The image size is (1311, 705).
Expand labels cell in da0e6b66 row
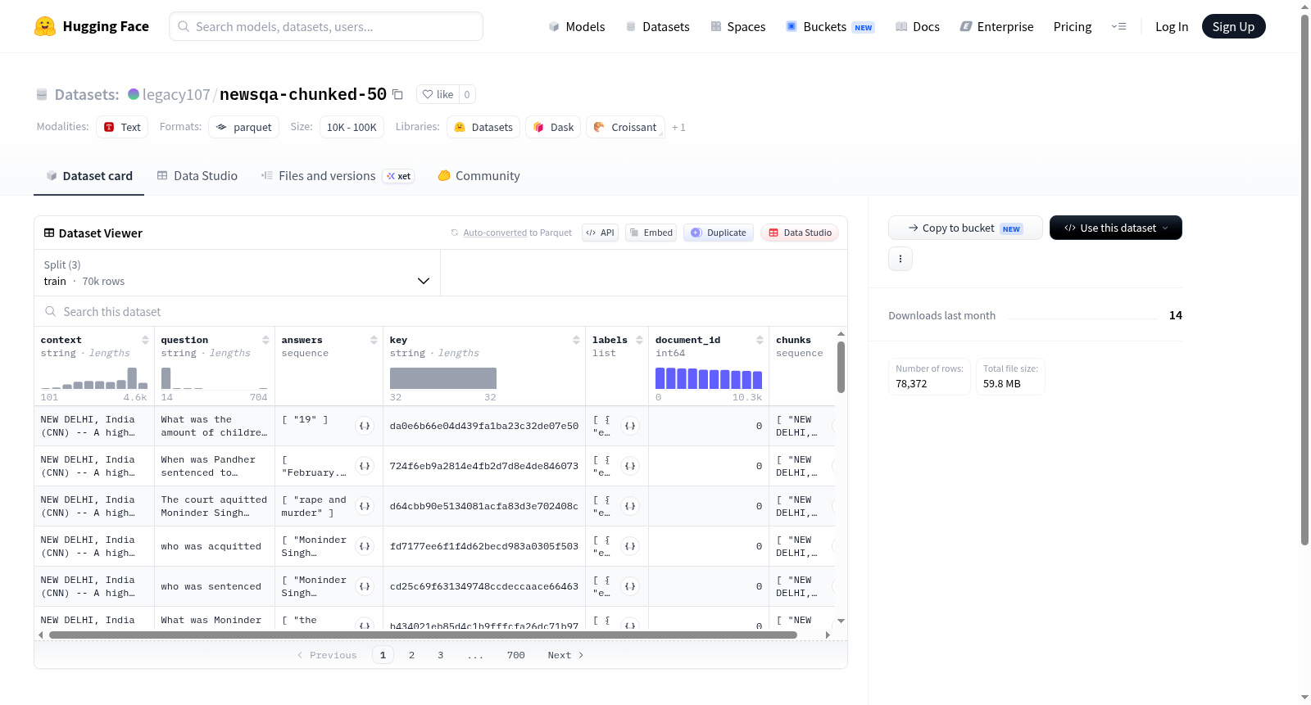point(630,426)
